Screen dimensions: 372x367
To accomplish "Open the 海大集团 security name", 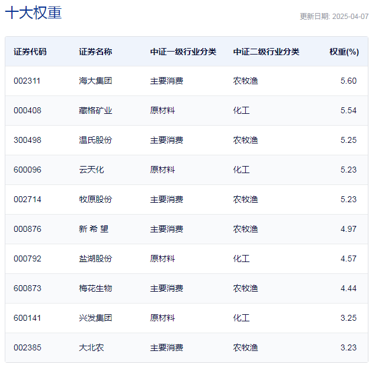I will click(95, 81).
